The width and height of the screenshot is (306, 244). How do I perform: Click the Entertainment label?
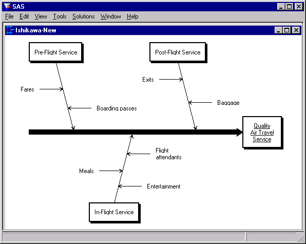[x=164, y=186]
